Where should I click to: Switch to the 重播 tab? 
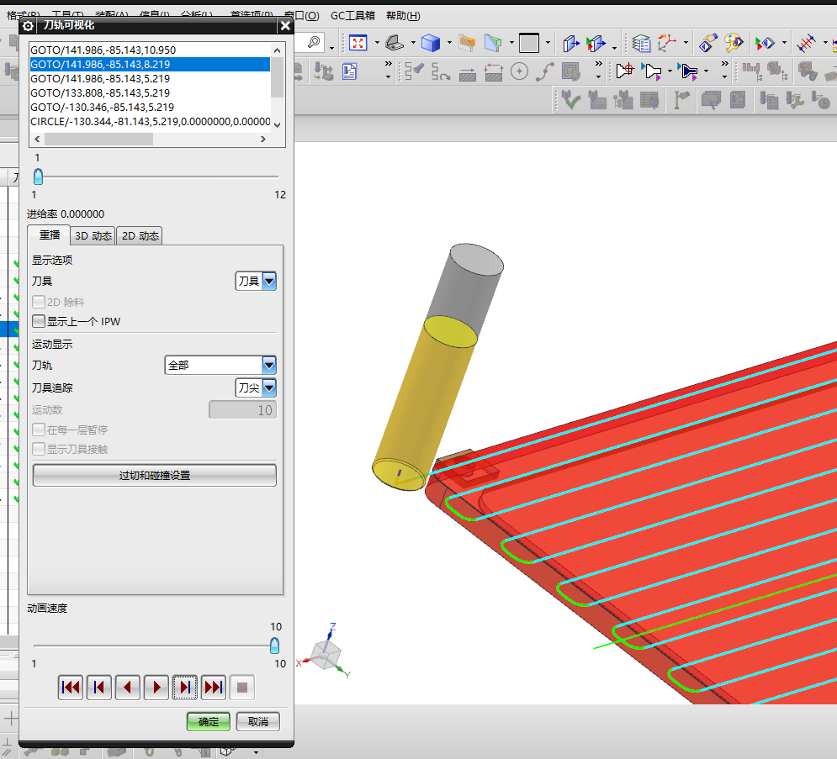[49, 235]
